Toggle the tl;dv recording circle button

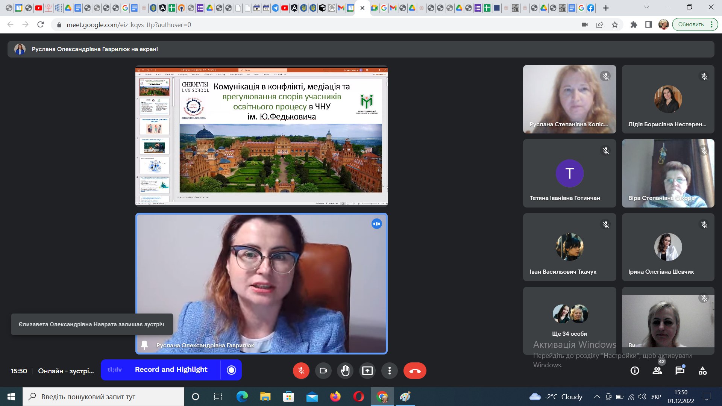point(231,370)
